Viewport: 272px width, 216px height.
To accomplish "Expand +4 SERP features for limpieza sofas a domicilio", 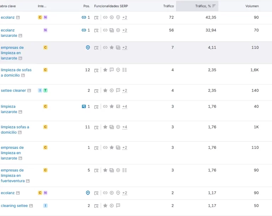I will [x=125, y=127].
